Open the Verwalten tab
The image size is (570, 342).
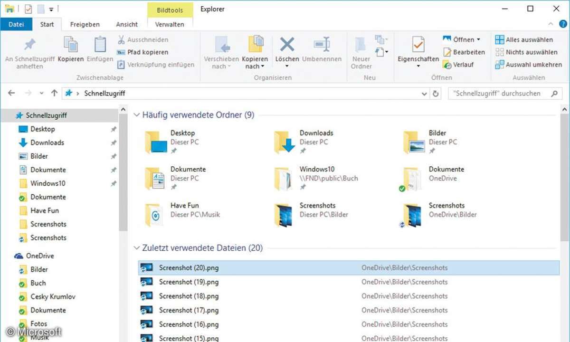pyautogui.click(x=170, y=24)
